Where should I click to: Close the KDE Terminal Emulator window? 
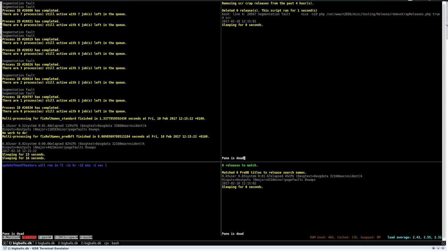pos(443,248)
